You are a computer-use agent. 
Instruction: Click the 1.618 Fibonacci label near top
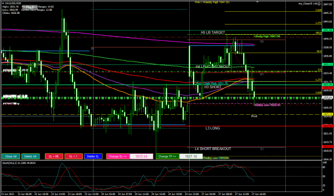pyautogui.click(x=319, y=10)
